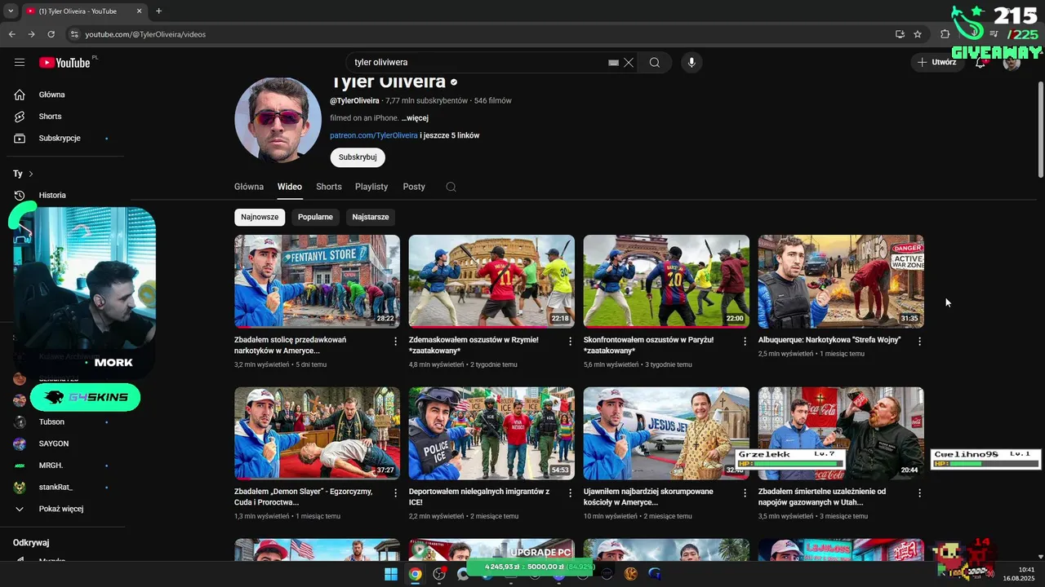Search within the channel using magnifier icon
1045x587 pixels.
[x=451, y=187]
